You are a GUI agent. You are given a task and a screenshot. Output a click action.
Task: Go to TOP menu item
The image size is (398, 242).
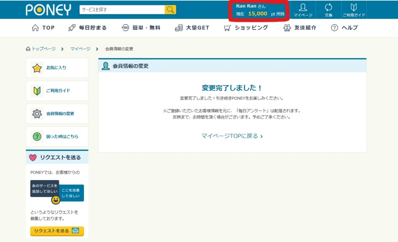pos(48,27)
